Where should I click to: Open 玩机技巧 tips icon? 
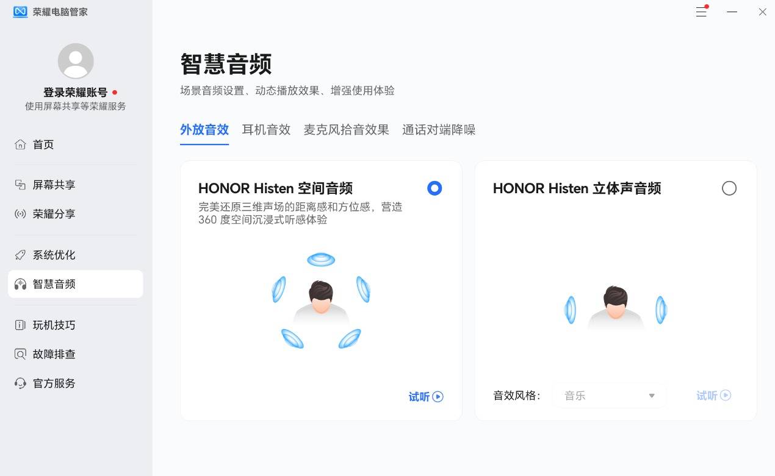click(20, 325)
